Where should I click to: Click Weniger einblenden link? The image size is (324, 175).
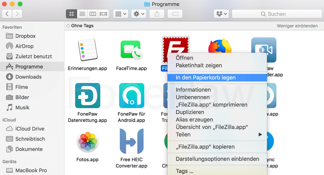tap(297, 26)
